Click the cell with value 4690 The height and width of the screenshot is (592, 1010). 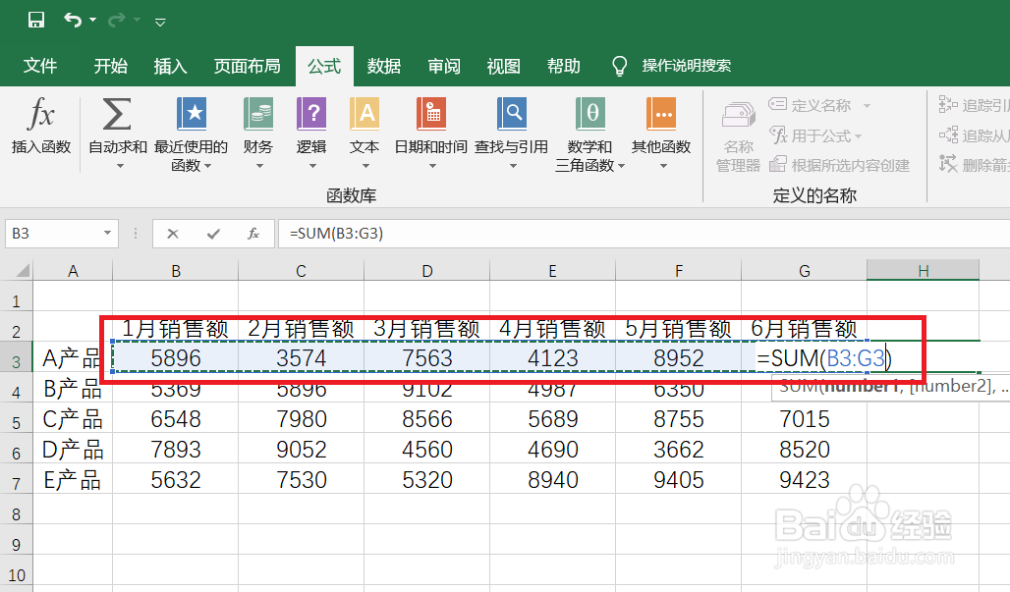pyautogui.click(x=553, y=450)
